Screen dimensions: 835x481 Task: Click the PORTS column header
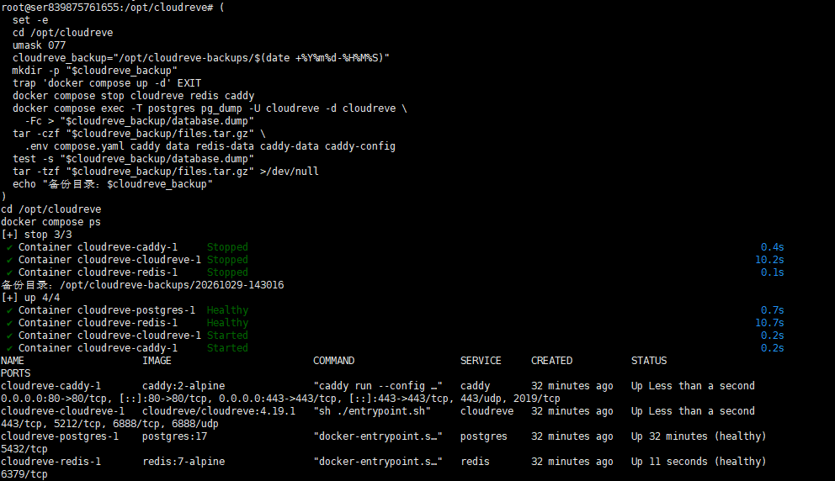15,373
